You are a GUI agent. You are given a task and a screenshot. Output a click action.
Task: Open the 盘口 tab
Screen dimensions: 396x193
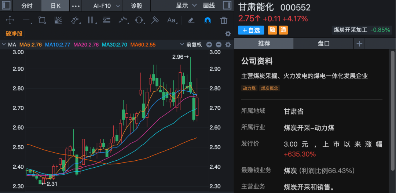coord(323,44)
